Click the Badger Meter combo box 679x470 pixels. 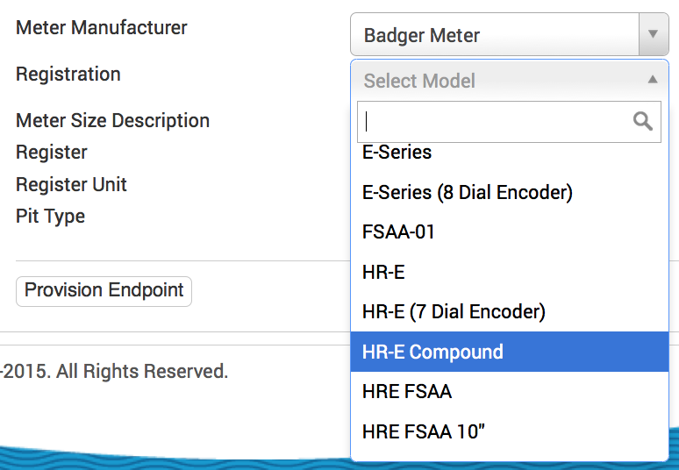tap(497, 36)
